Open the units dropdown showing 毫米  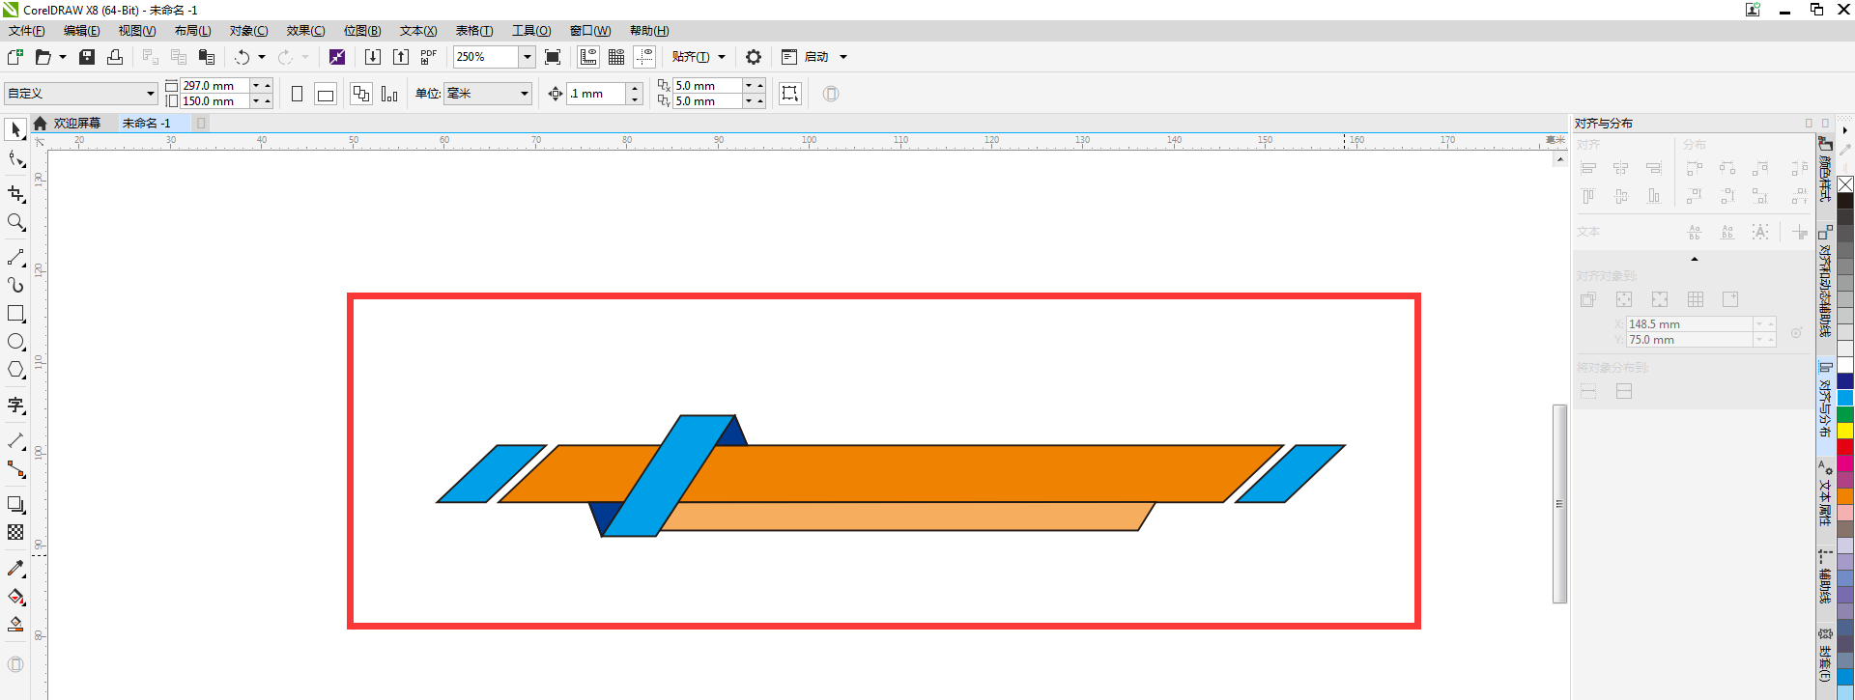[x=525, y=94]
